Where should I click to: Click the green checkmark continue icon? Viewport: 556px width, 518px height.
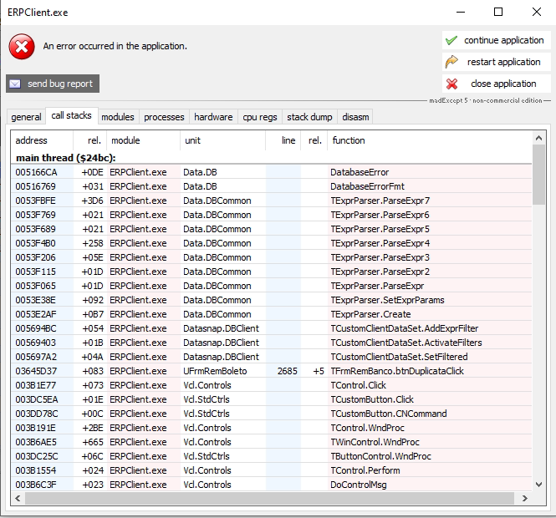[x=452, y=40]
